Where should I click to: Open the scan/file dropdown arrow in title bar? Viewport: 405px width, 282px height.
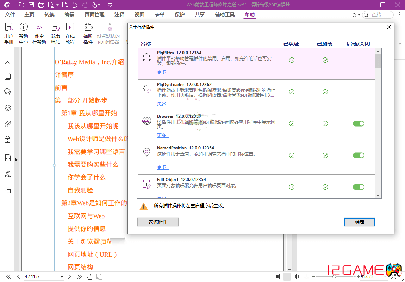pos(58,5)
